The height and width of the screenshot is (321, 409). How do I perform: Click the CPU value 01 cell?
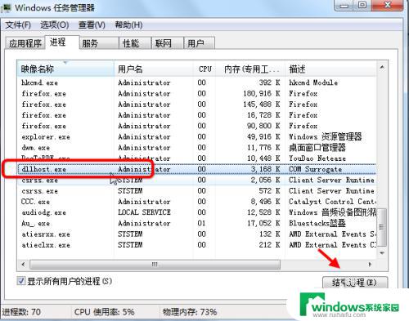[201, 223]
